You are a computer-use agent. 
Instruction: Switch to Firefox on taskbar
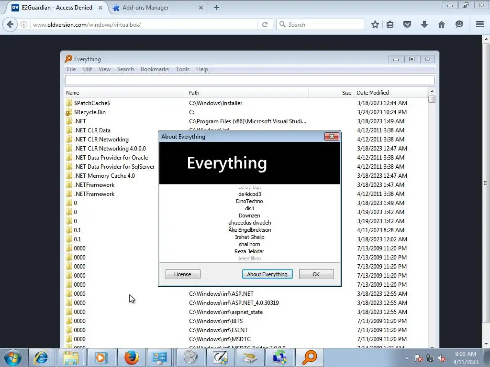point(131,357)
